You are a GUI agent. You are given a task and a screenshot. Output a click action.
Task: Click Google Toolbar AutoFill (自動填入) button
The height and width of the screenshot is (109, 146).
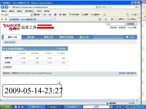tap(96, 15)
